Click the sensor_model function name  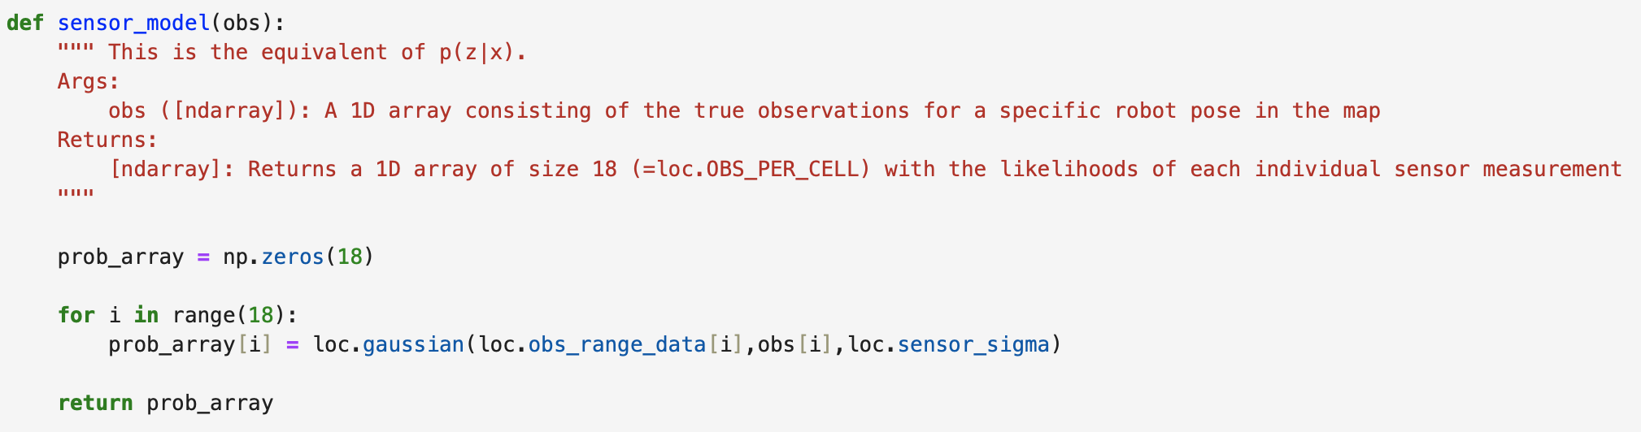[133, 23]
